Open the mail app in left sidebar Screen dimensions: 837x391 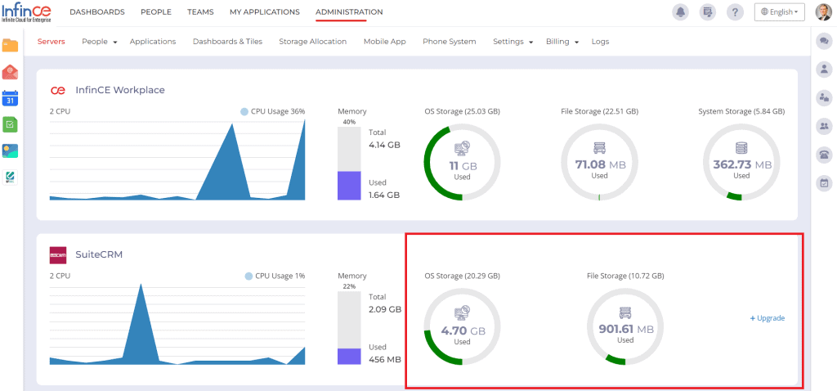click(10, 72)
